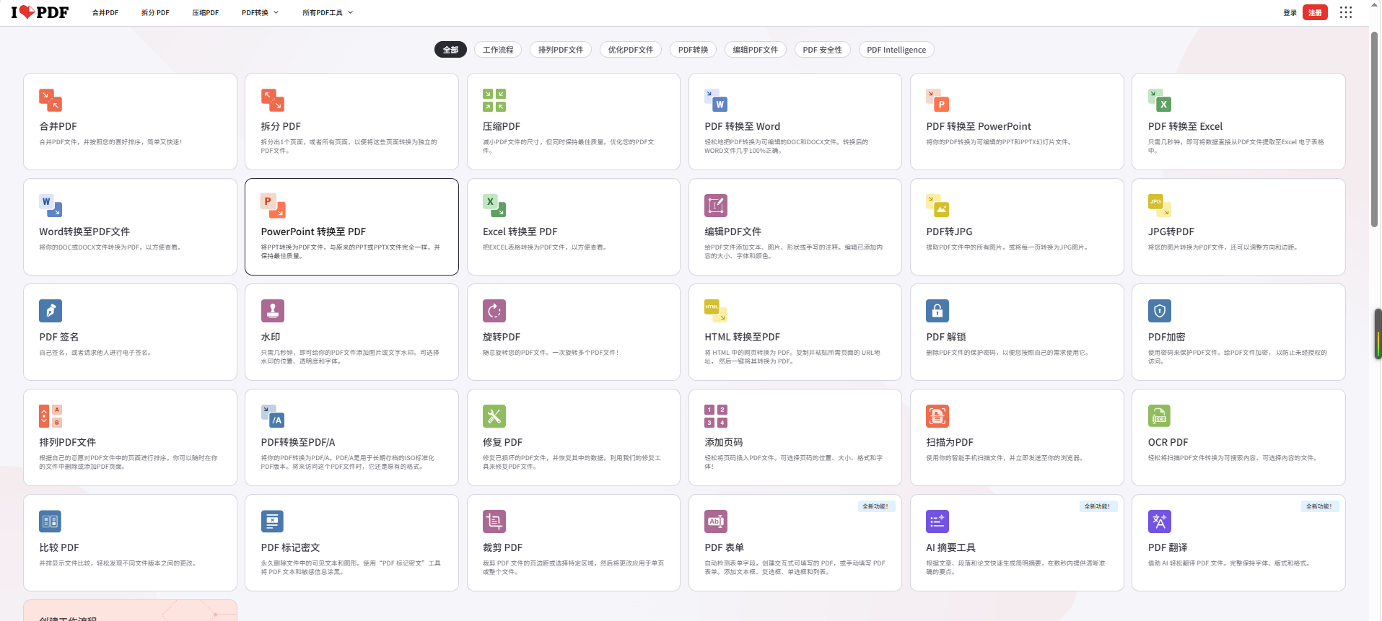This screenshot has height=621, width=1382.
Task: Open the apps grid menu icon
Action: click(x=1346, y=12)
